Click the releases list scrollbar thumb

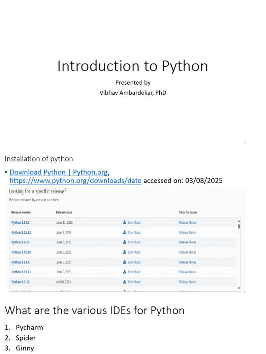[239, 226]
